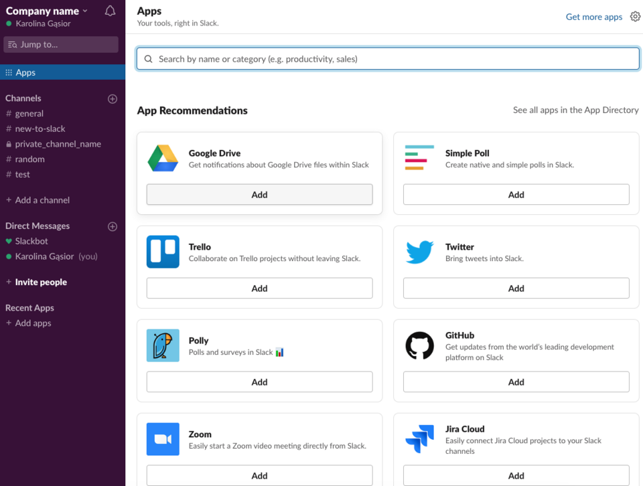This screenshot has width=643, height=486.
Task: Click Add a channel
Action: 38,200
